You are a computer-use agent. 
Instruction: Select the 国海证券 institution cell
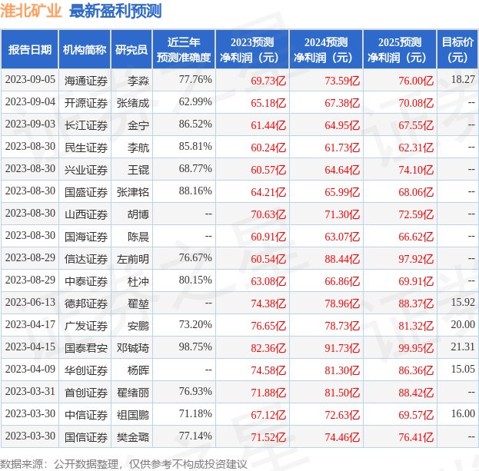click(86, 237)
